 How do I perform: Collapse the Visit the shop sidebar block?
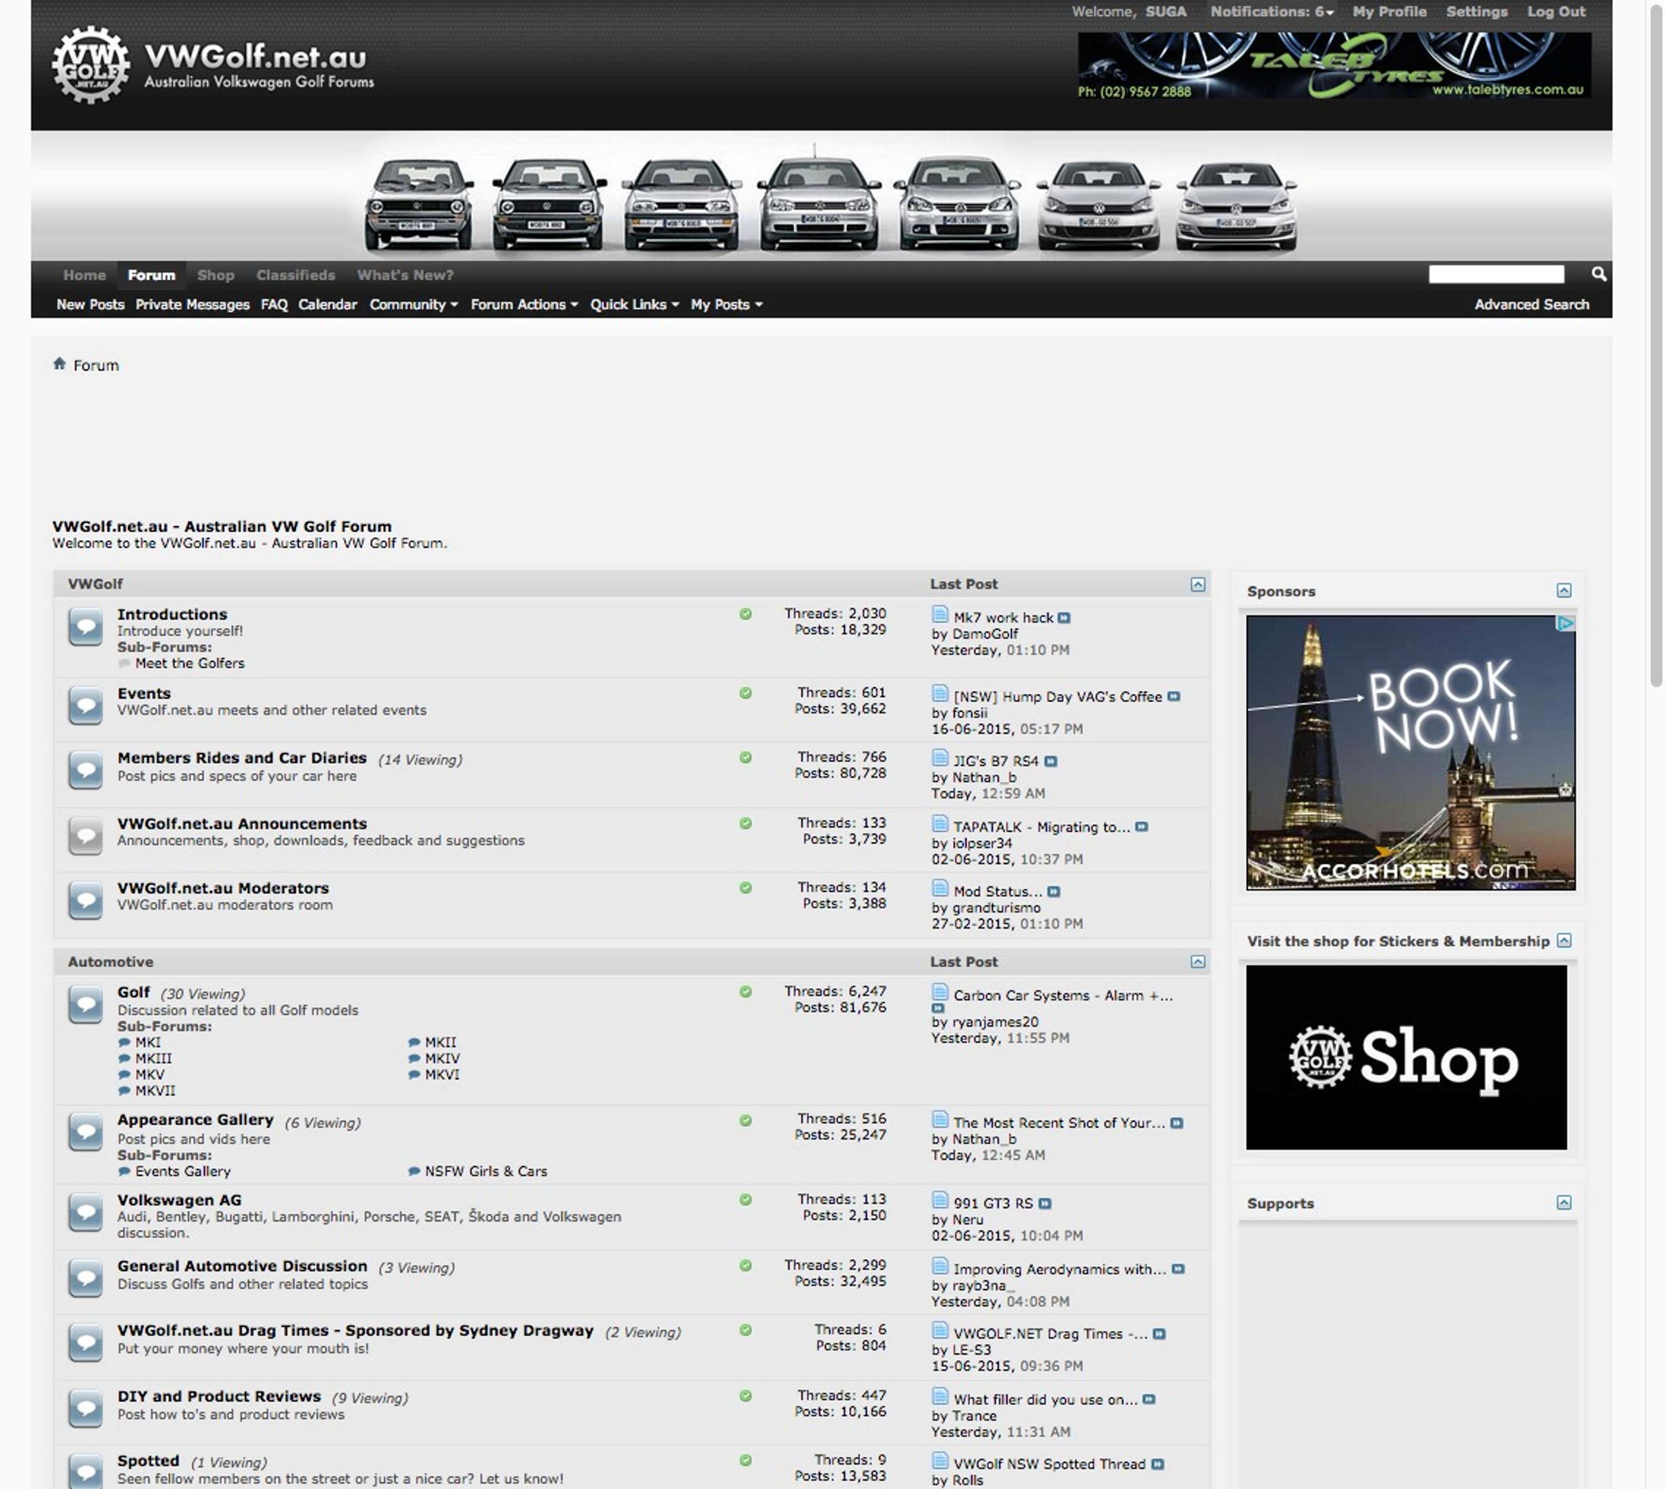1563,940
